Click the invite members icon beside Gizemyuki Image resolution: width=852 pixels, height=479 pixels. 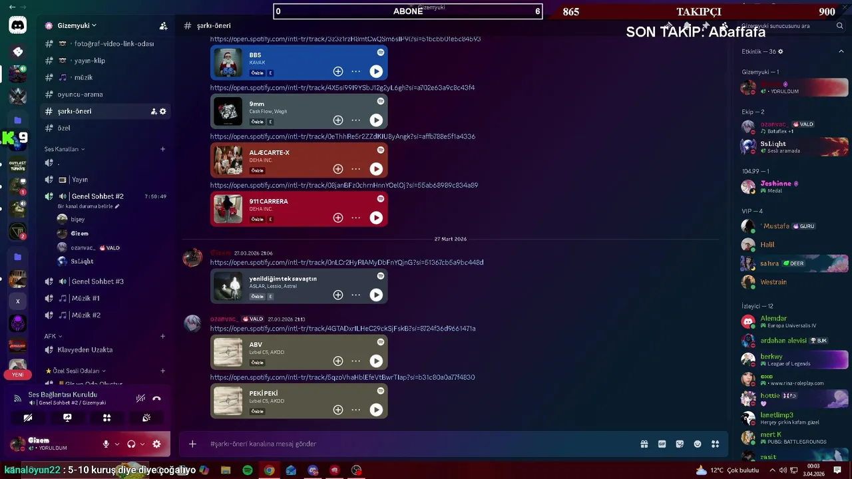pyautogui.click(x=163, y=26)
